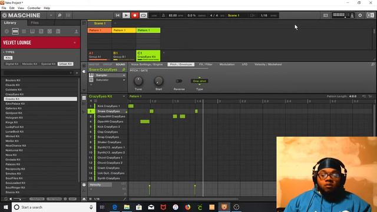Select CrazyEyes Kit in library list
The width and height of the screenshot is (377, 212).
(41, 94)
